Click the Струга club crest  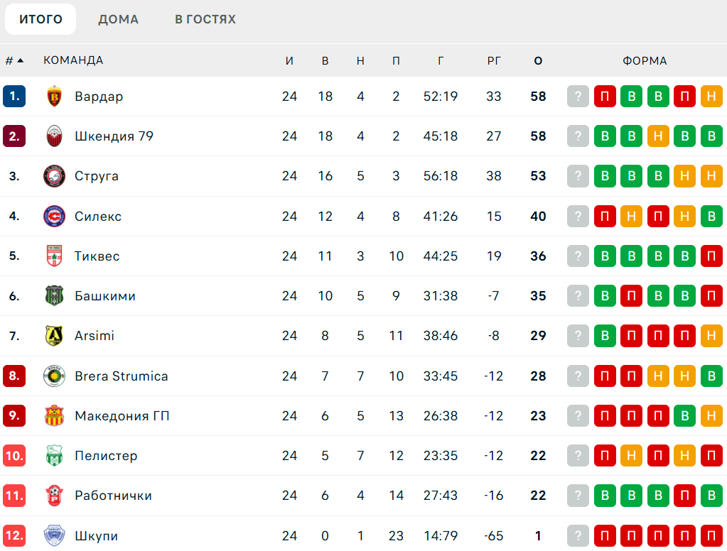[54, 176]
